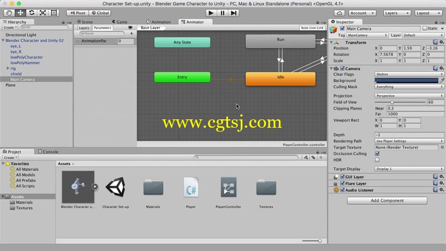
Task: Toggle the Audio Listener checkbox
Action: point(342,190)
